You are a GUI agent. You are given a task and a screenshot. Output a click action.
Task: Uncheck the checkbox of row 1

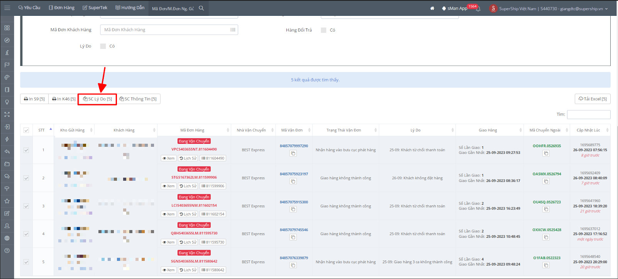click(x=26, y=150)
